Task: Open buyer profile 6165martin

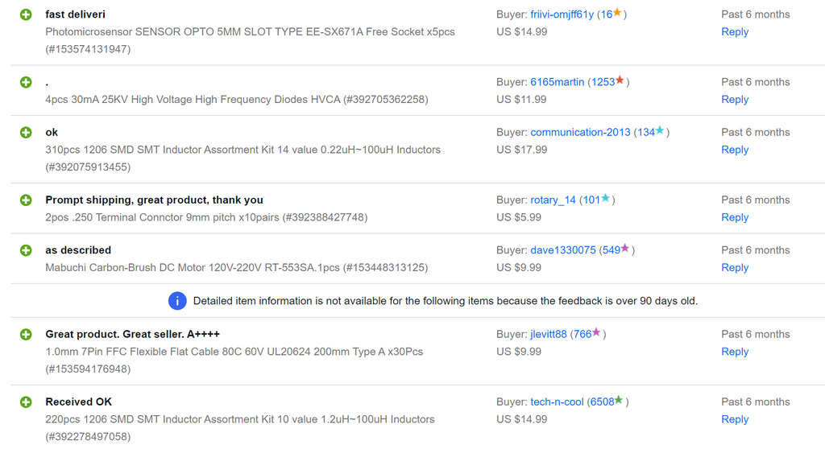Action: click(557, 82)
